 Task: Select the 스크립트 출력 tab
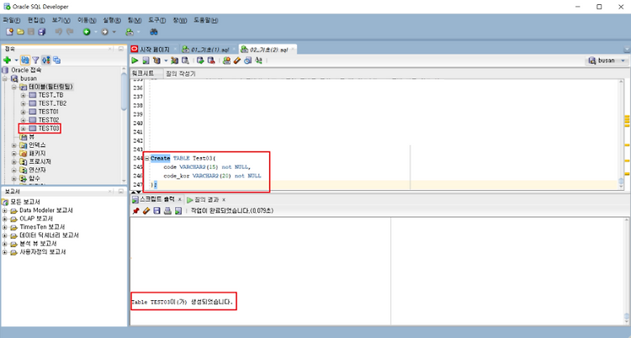coord(157,199)
